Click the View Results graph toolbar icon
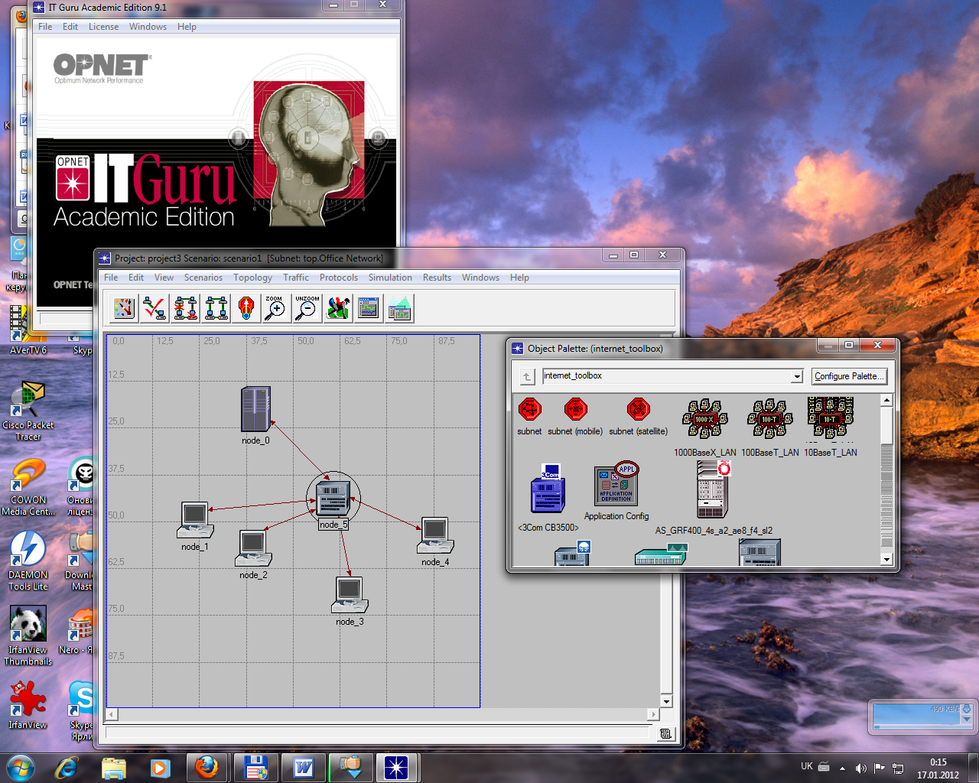Viewport: 979px width, 783px height. pos(368,308)
